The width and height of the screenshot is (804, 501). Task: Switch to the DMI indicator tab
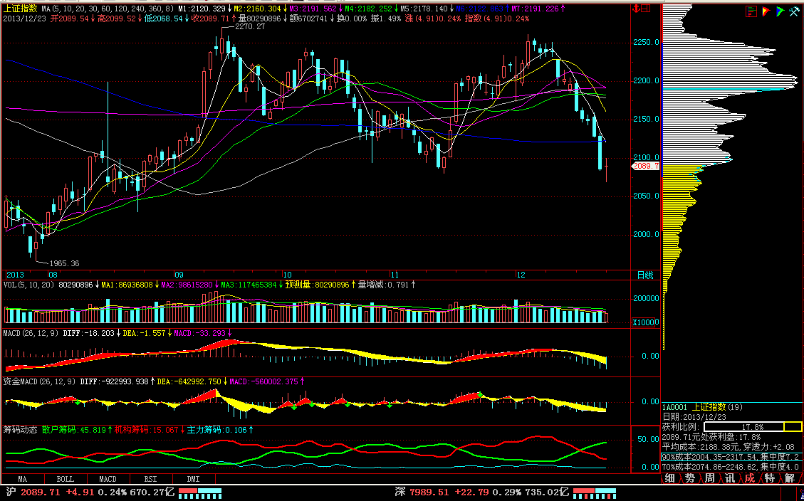pyautogui.click(x=193, y=480)
